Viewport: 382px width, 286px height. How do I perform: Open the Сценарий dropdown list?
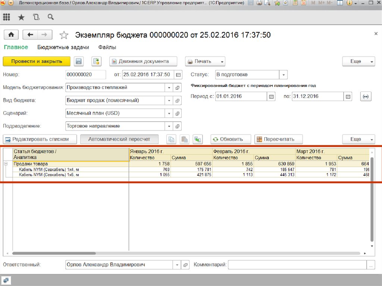(x=169, y=113)
